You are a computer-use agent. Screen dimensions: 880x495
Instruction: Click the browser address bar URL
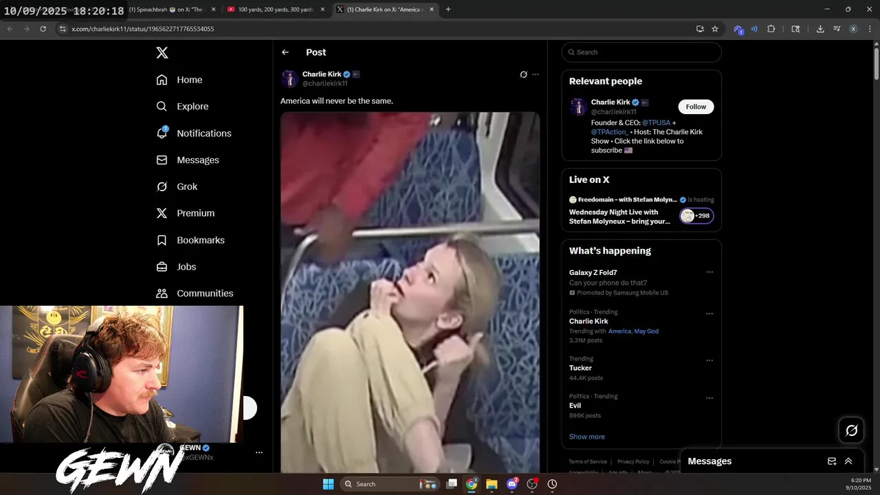click(143, 29)
